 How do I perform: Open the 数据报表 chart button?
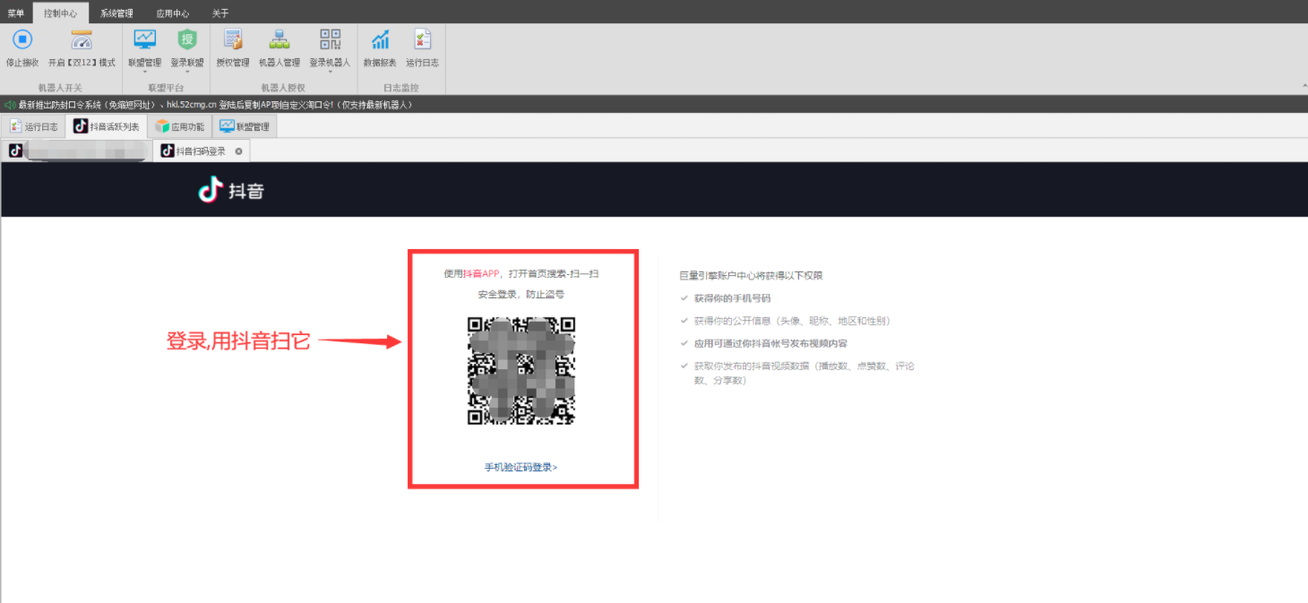(380, 48)
